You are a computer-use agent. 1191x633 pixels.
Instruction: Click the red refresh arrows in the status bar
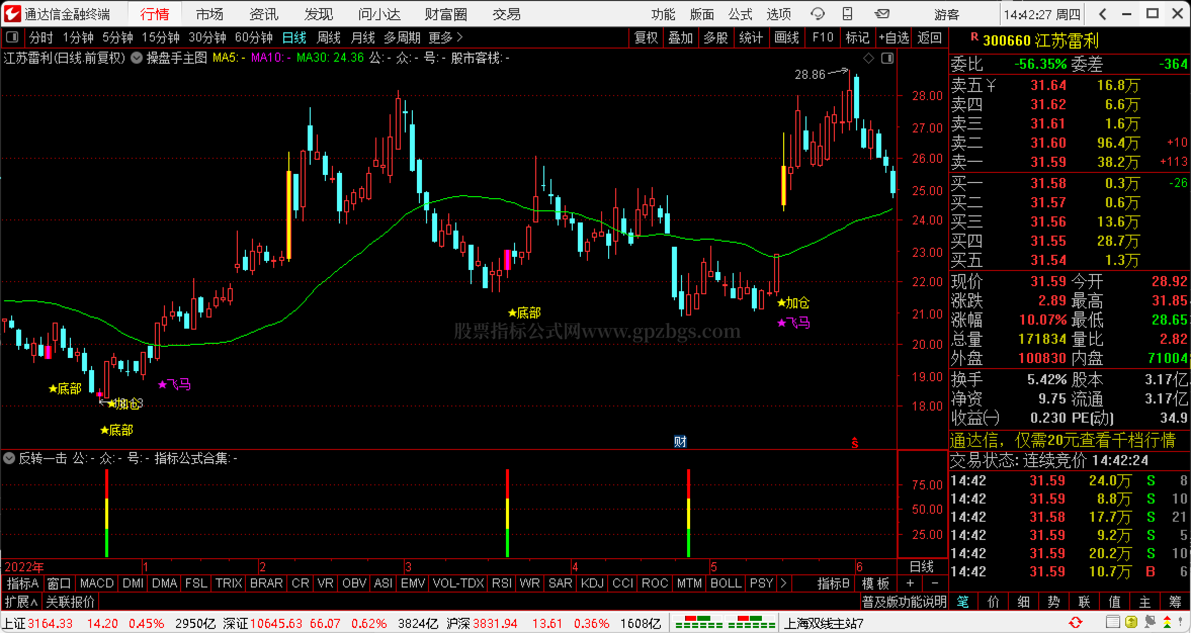pyautogui.click(x=1075, y=622)
